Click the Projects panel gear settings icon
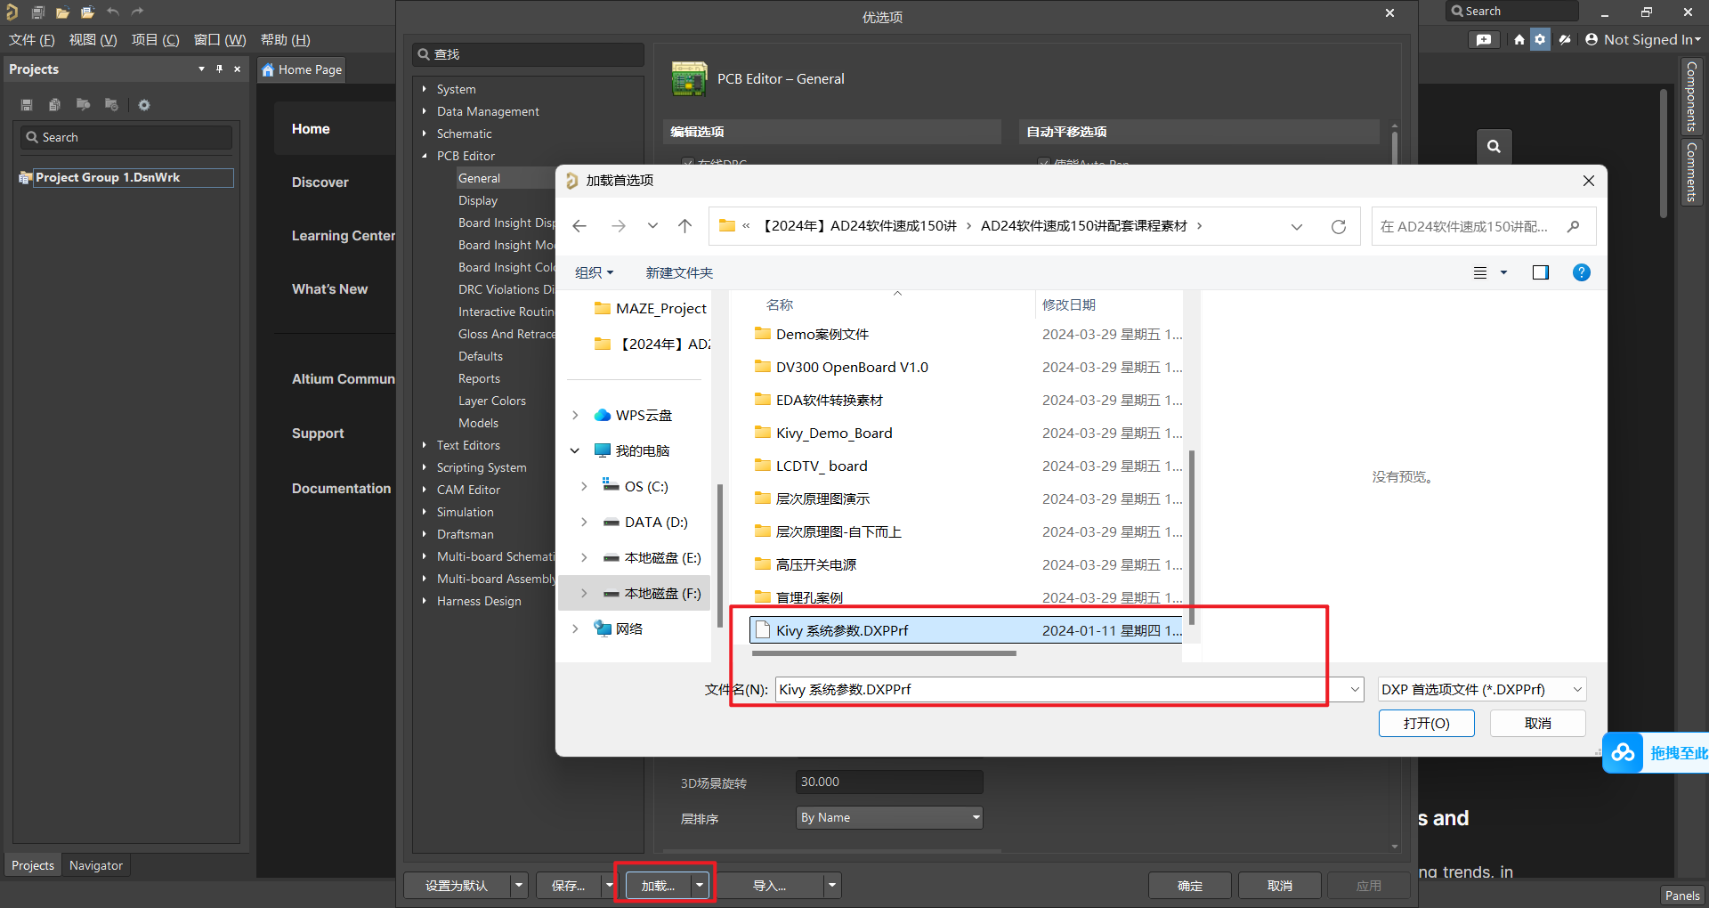Screen dimensions: 1709x908 144,105
